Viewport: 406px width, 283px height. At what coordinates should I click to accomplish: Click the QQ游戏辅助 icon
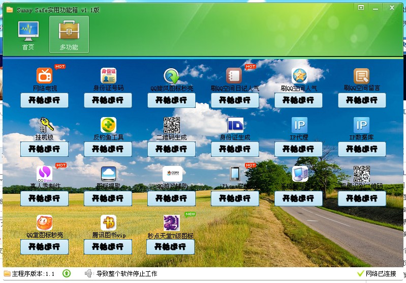(172, 174)
